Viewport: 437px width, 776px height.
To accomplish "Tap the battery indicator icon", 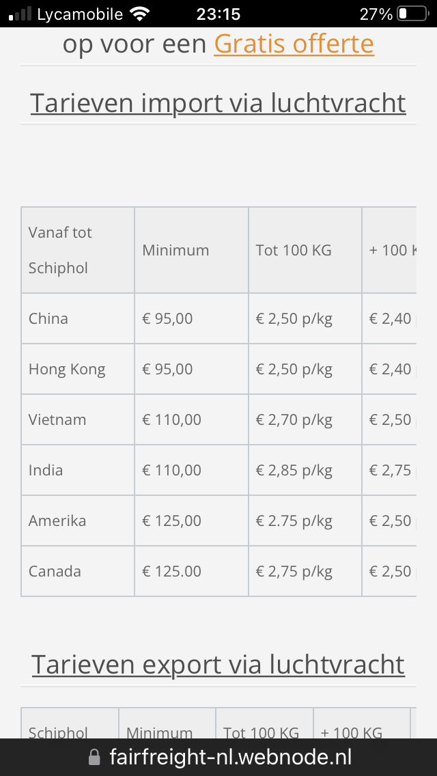I will [x=412, y=14].
